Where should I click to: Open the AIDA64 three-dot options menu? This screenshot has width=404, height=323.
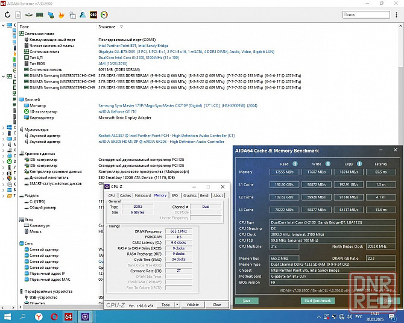[396, 14]
